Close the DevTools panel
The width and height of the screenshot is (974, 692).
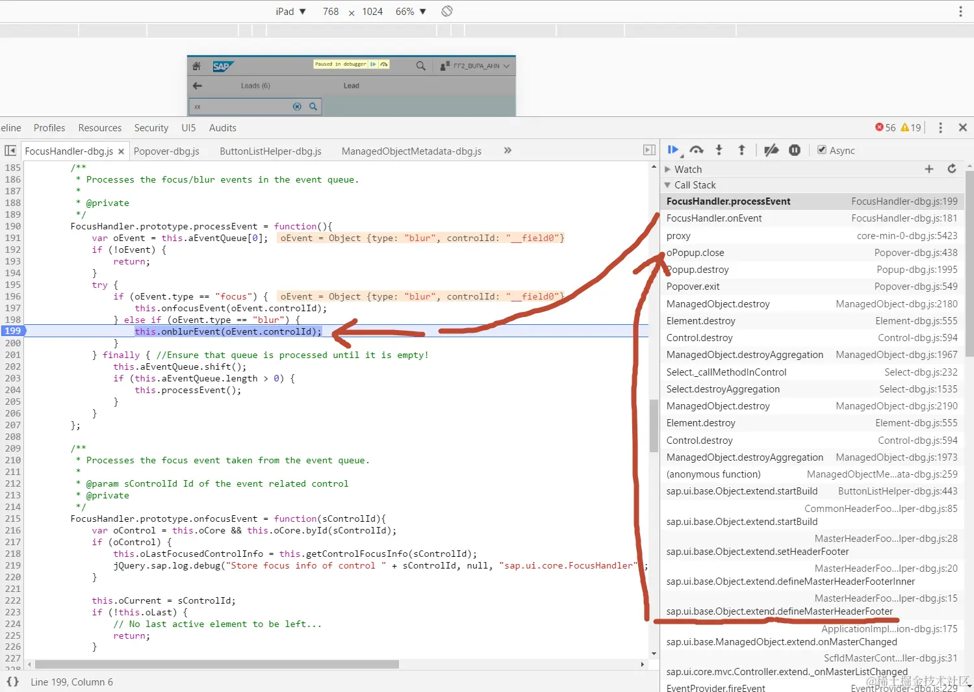click(963, 128)
